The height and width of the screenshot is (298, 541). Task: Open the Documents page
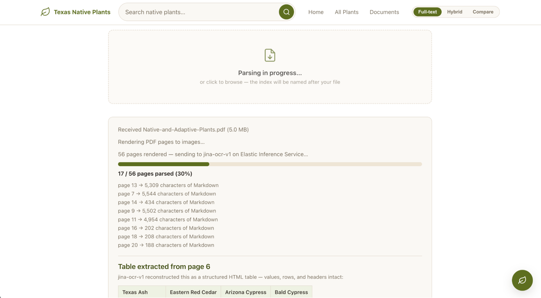[x=384, y=12]
